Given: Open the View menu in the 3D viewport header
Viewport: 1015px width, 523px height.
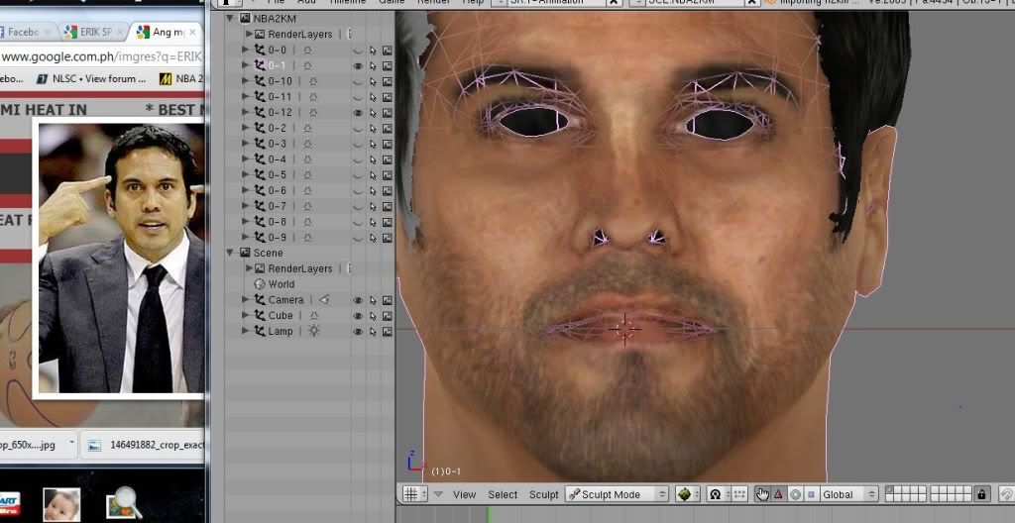Looking at the screenshot, I should click(x=464, y=494).
